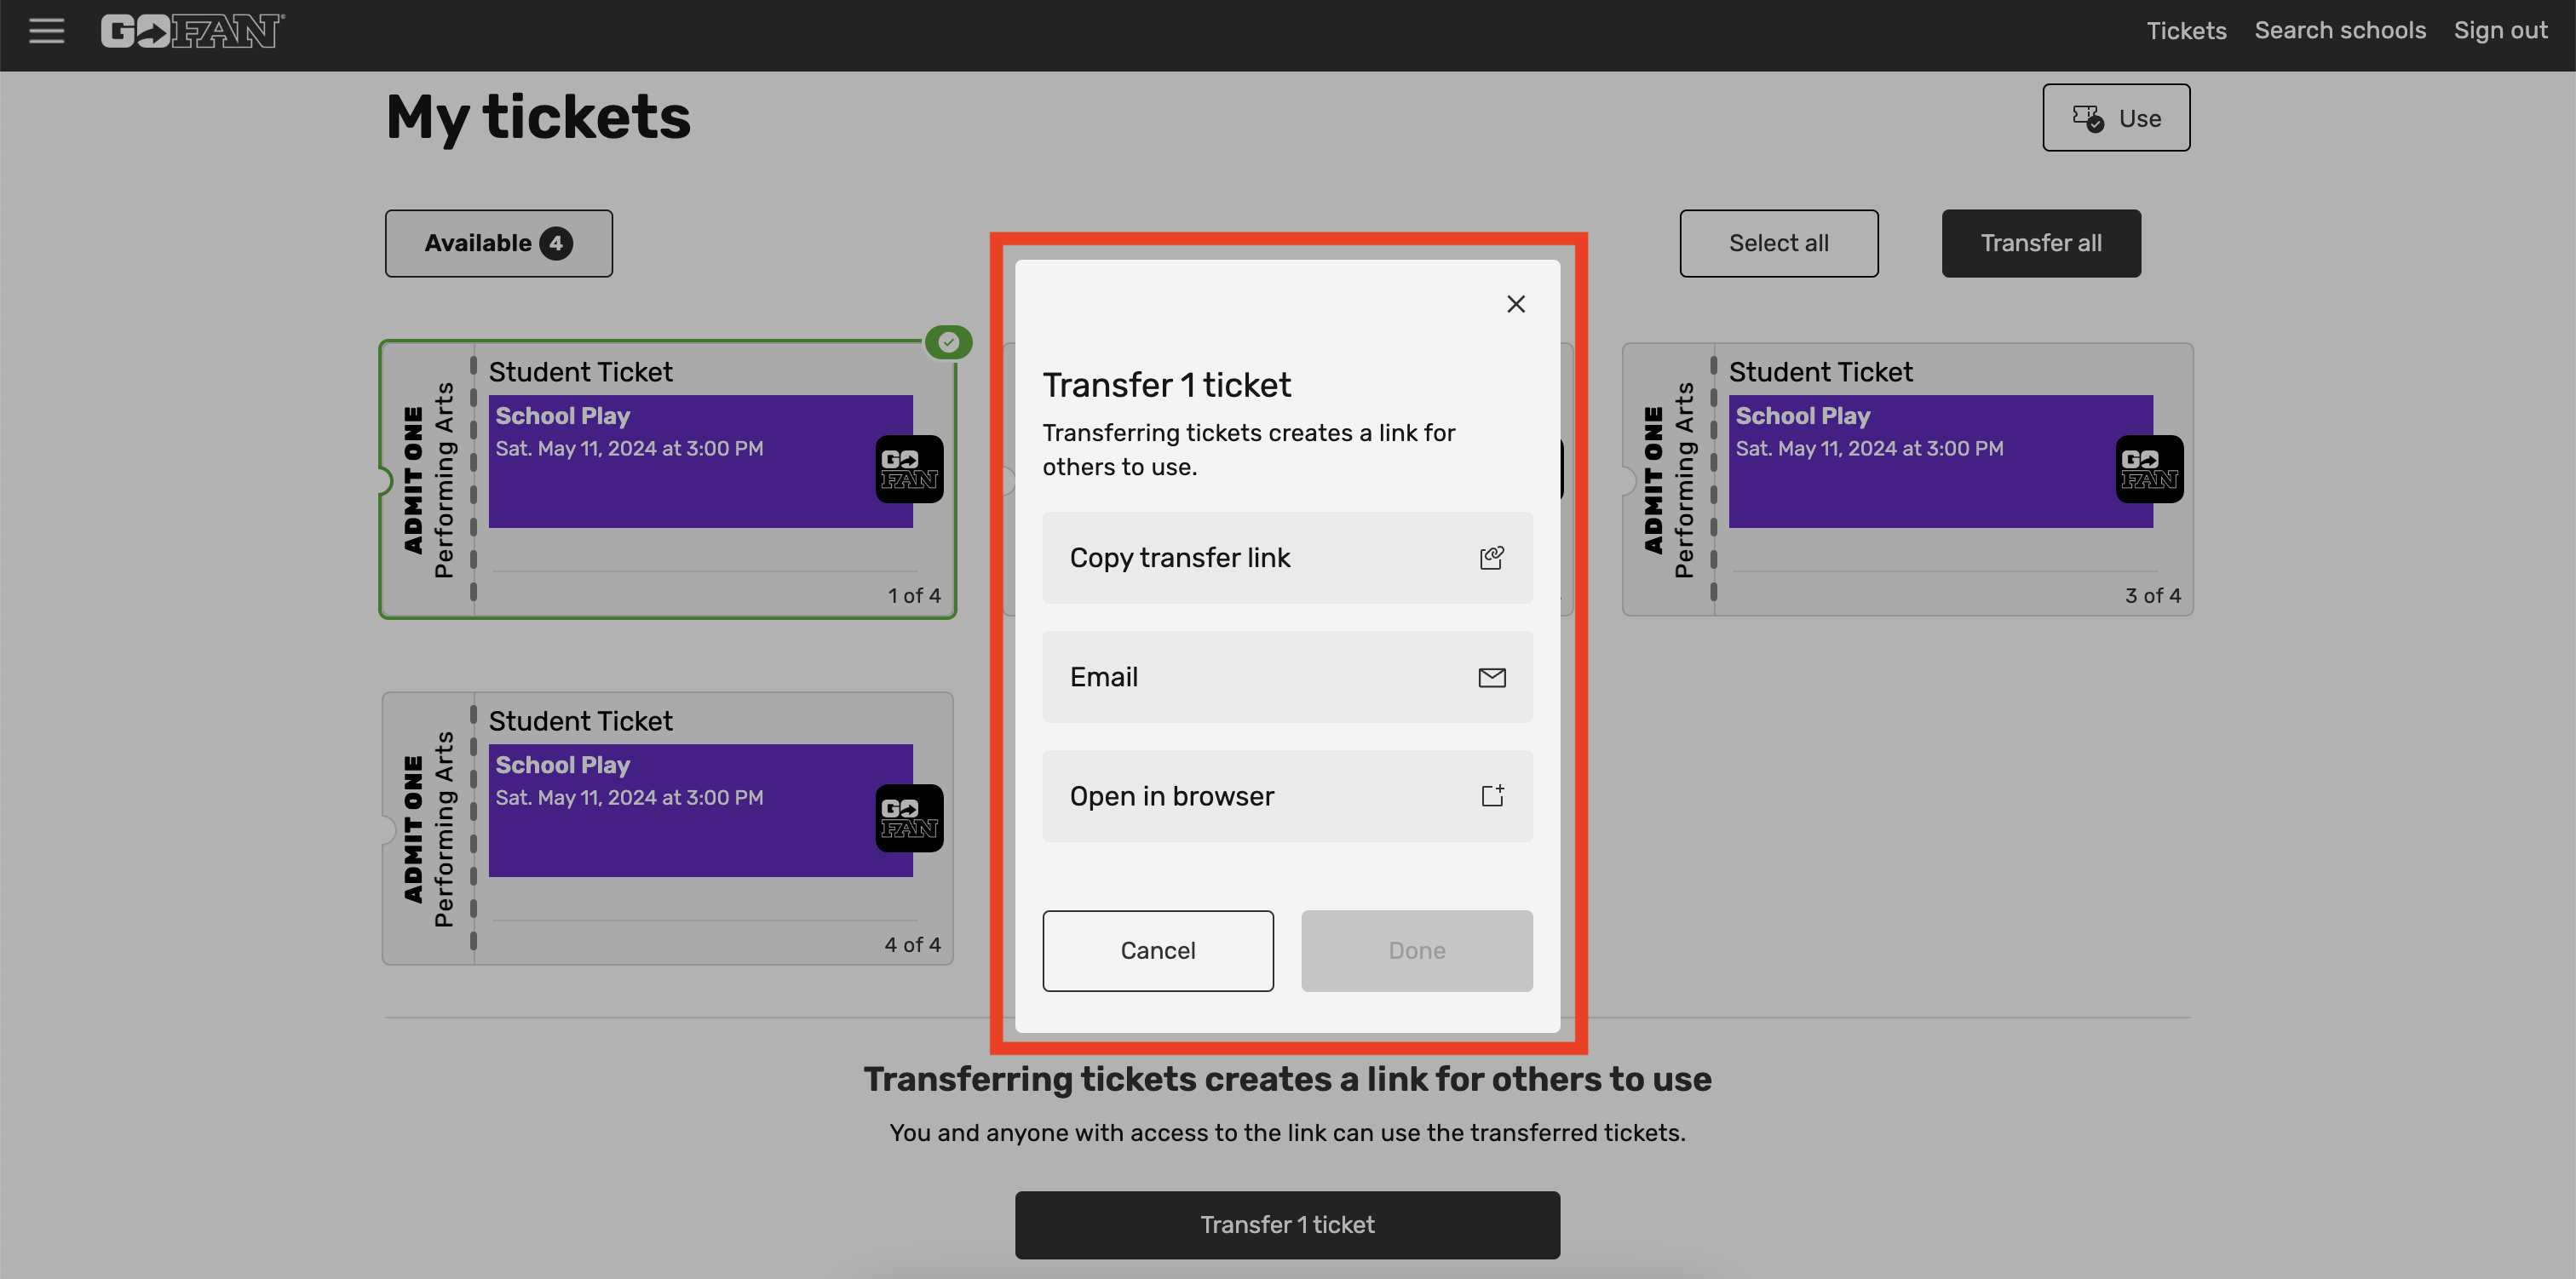The width and height of the screenshot is (2576, 1279).
Task: Toggle the Available tickets filter
Action: [x=498, y=242]
